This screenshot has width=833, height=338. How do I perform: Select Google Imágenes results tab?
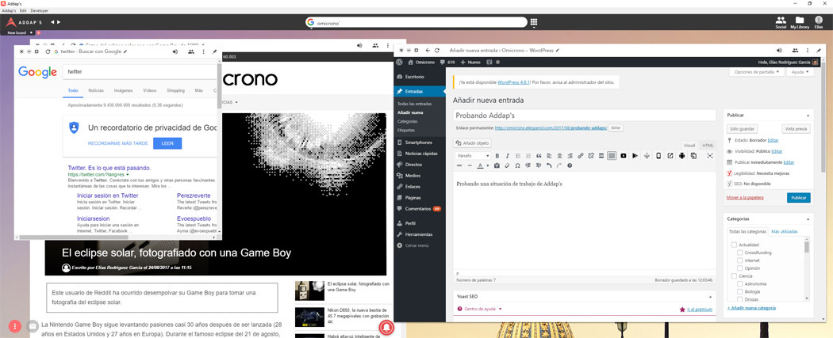[123, 90]
